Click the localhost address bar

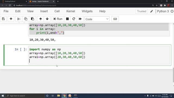pos(82,5)
